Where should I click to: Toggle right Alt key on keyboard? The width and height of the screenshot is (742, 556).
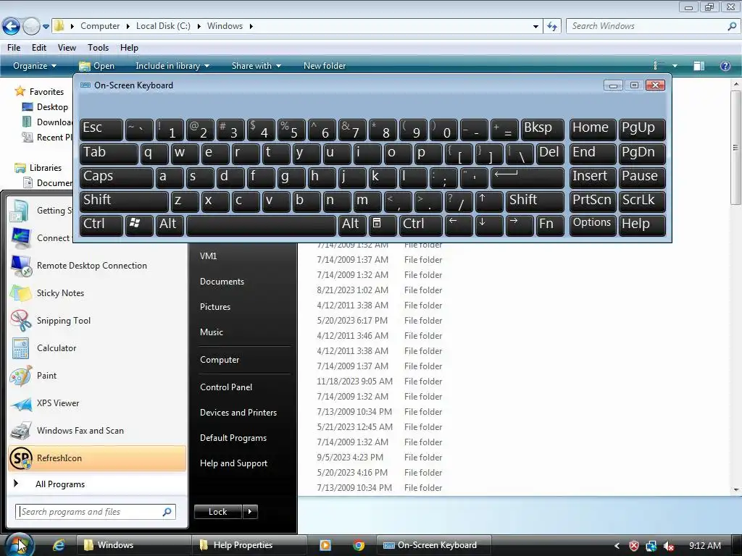[352, 225]
